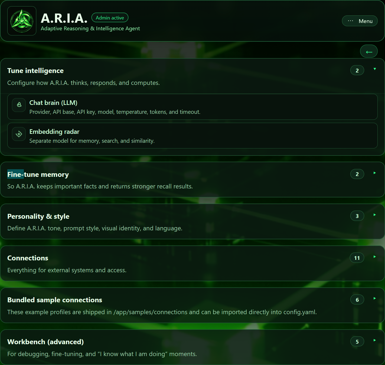Expand the Fine-tune memory section arrow
385x365 pixels.
coord(375,173)
